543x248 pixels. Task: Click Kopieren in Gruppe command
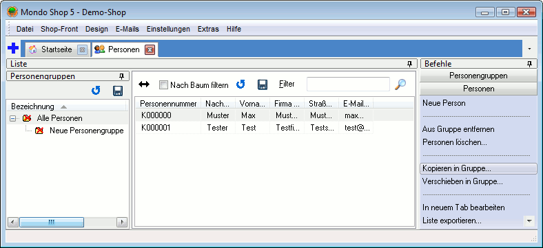[x=478, y=168]
